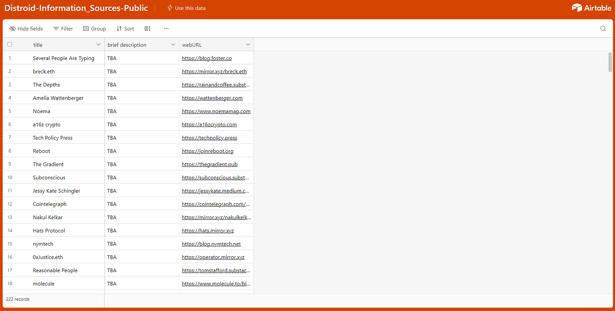Open the Filter option

click(63, 29)
